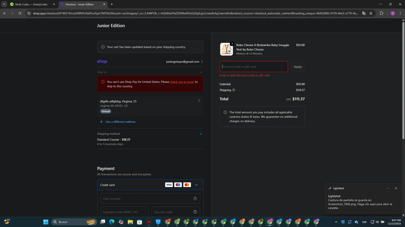Open the weather widget showing 27°
This screenshot has height=227, width=405.
click(7, 222)
